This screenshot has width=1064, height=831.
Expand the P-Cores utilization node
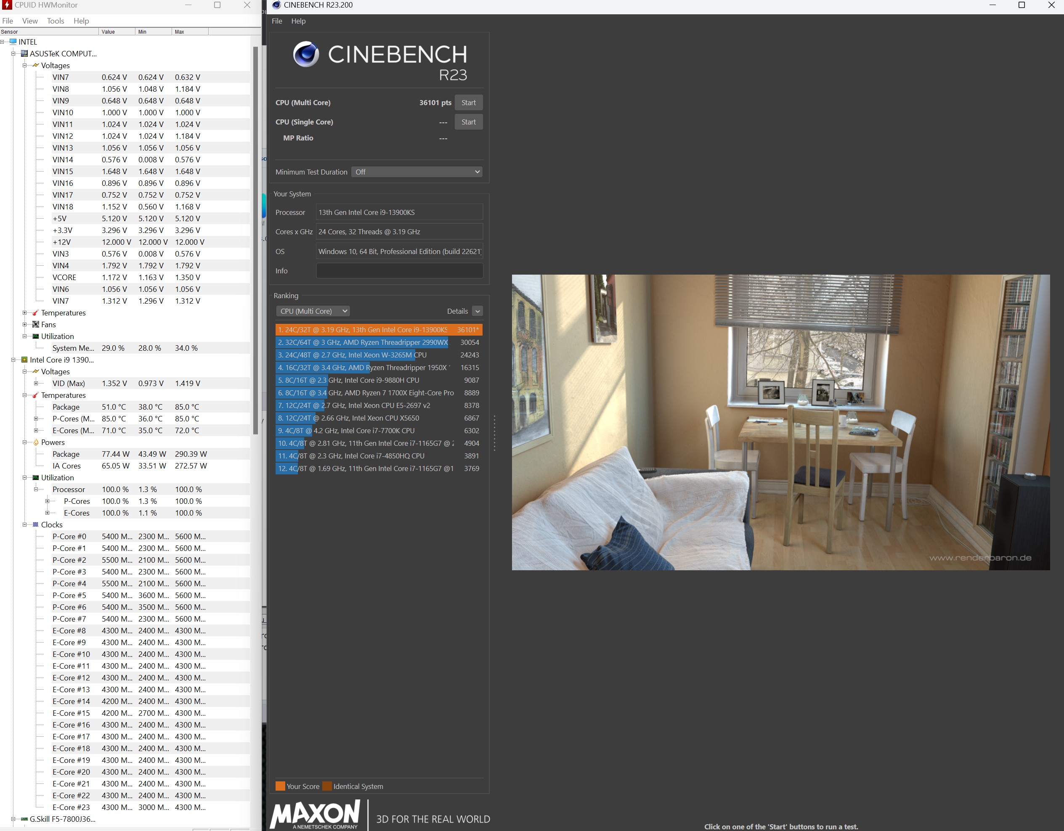coord(47,501)
